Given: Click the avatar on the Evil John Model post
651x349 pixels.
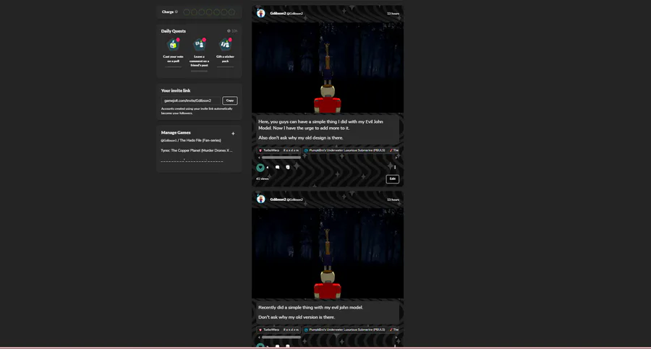Looking at the screenshot, I should point(260,13).
